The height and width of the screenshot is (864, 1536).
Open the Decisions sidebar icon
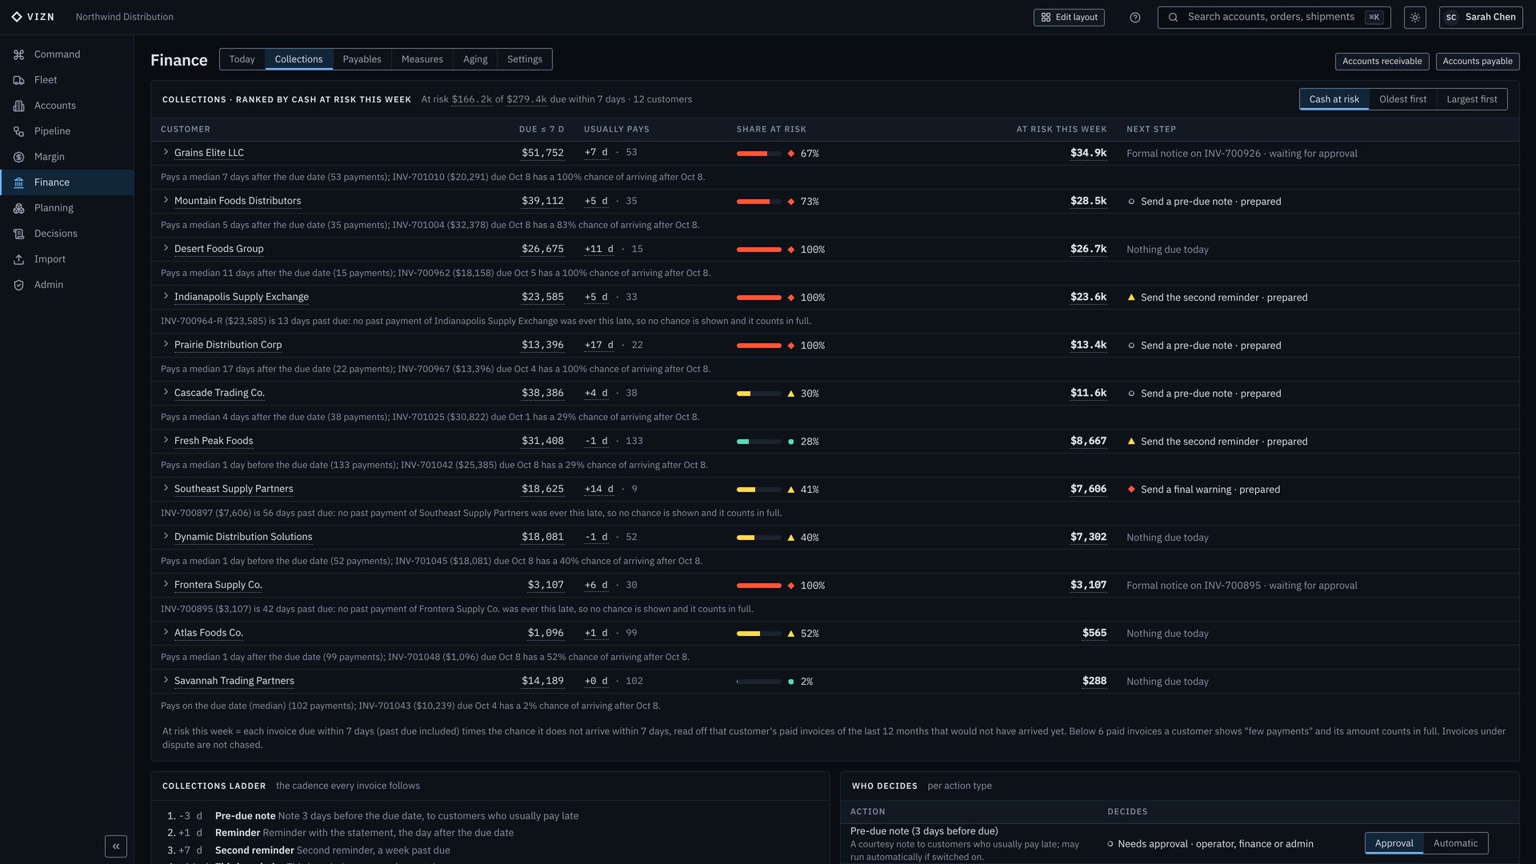(x=18, y=234)
